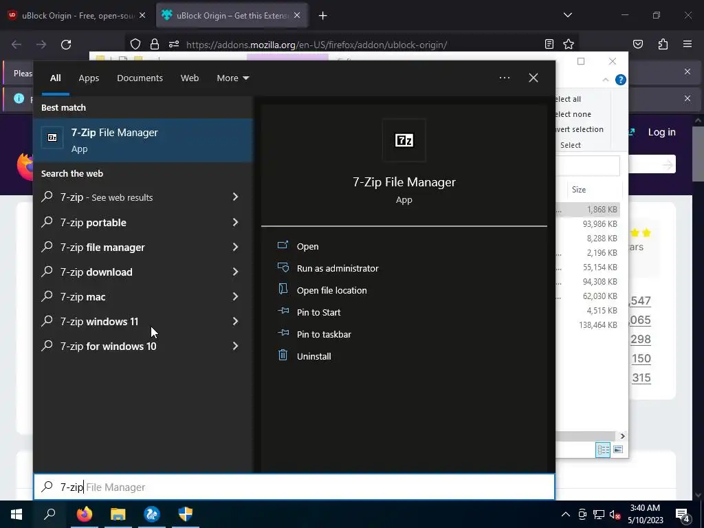Reload the Firefox page
Screen dimensions: 704x528
click(66, 45)
